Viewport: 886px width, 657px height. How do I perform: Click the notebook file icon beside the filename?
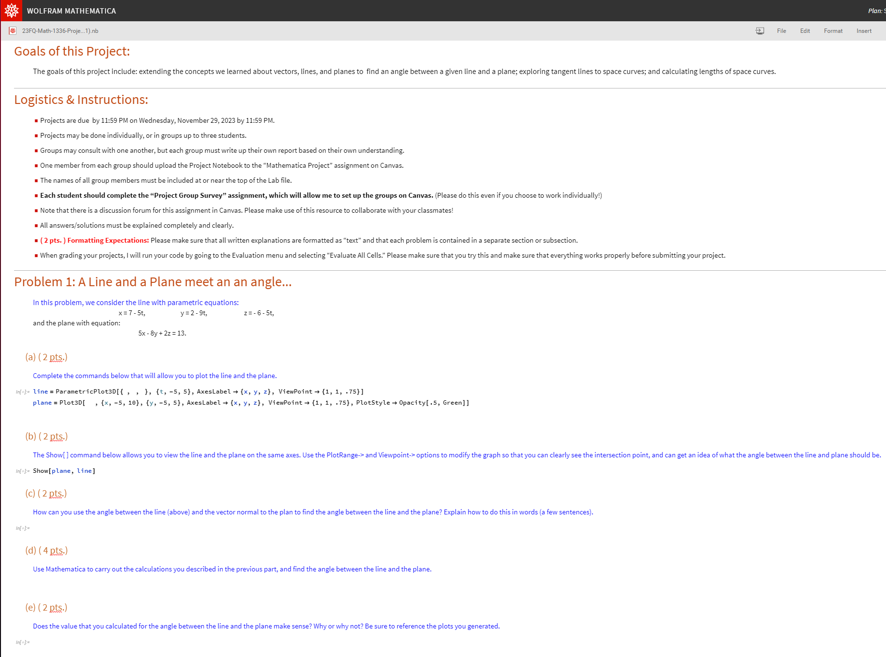tap(13, 30)
